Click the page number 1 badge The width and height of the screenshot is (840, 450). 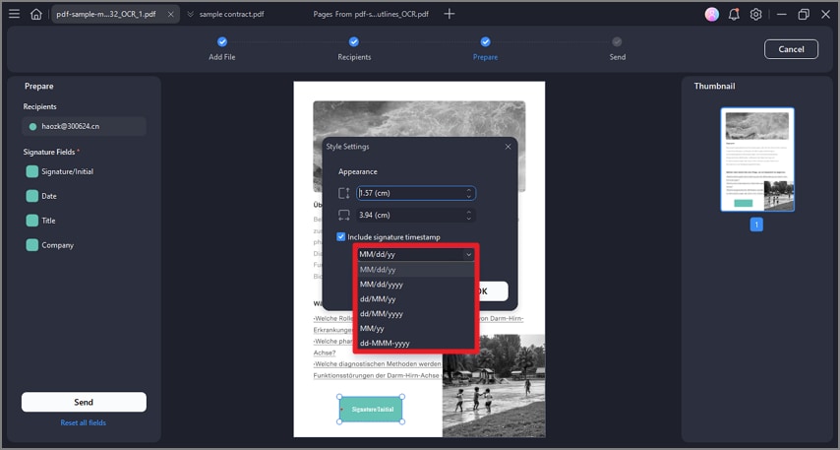click(756, 225)
